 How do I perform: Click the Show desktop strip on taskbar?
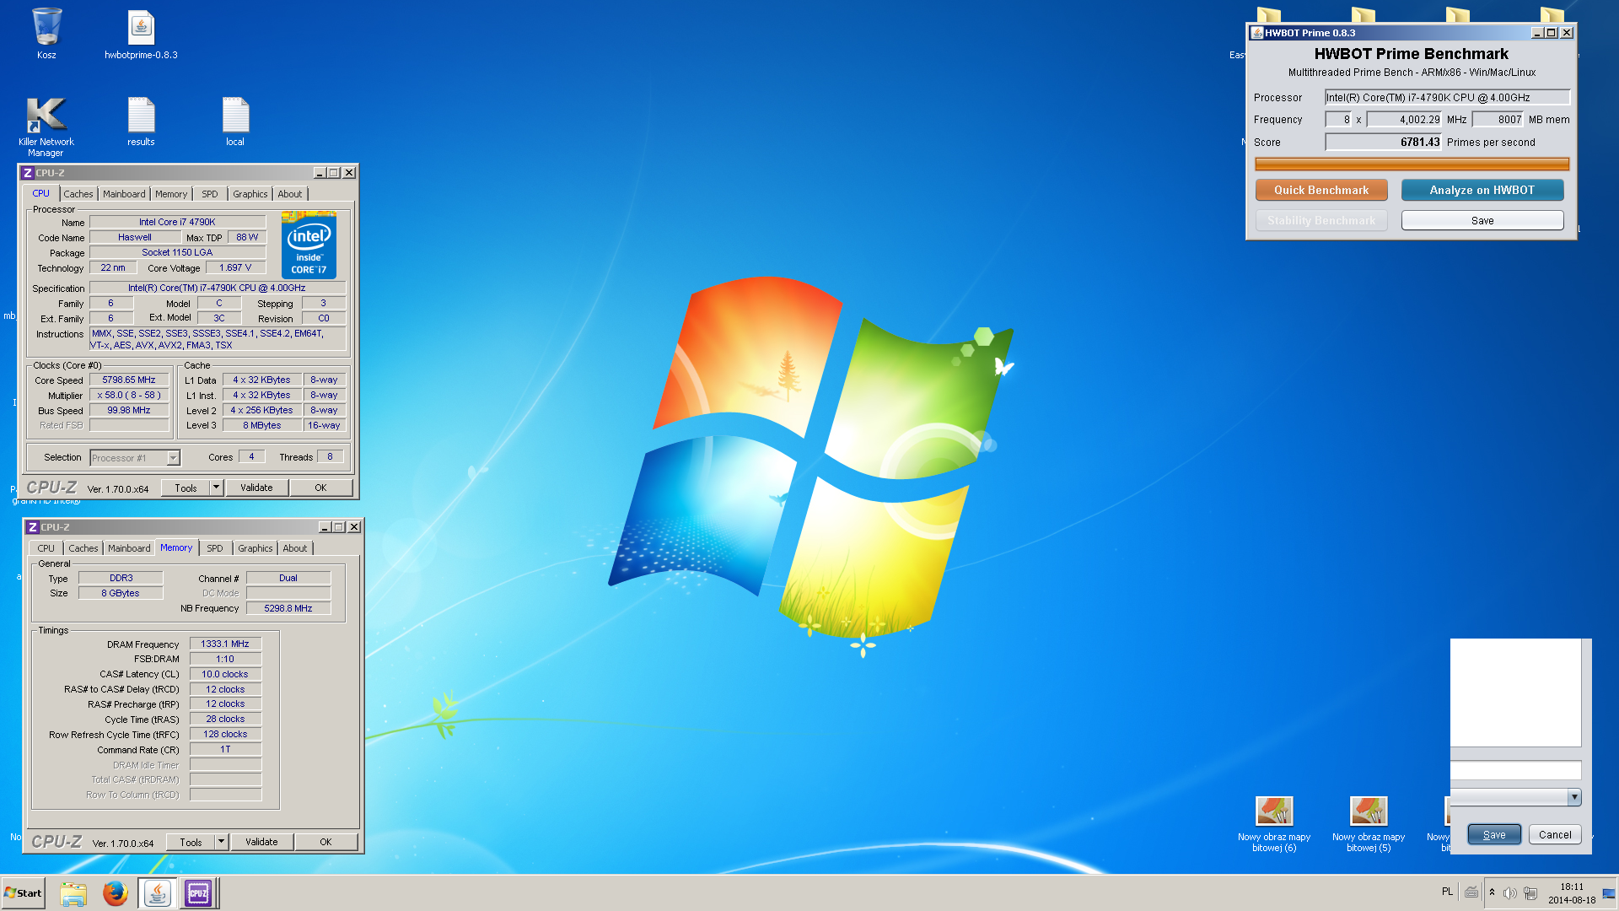tap(1609, 893)
